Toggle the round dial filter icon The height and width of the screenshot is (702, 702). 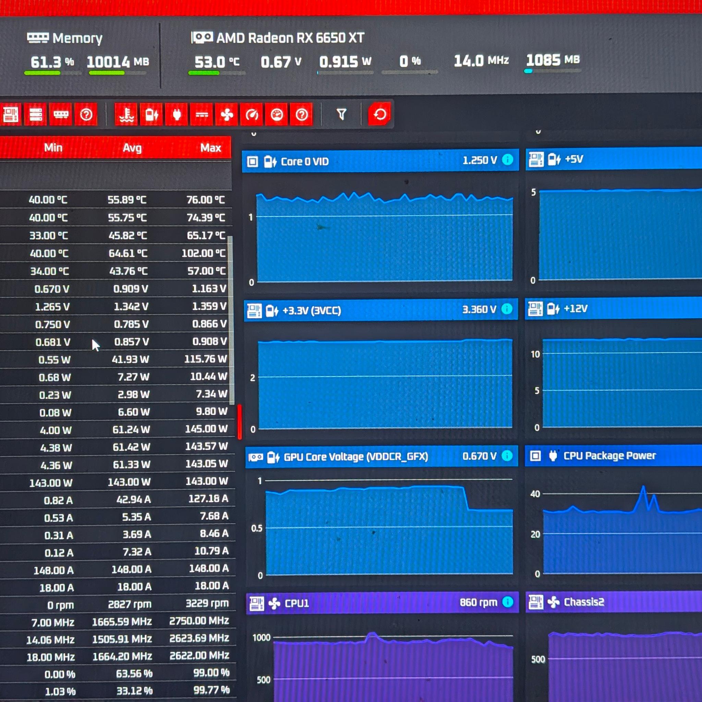[277, 115]
